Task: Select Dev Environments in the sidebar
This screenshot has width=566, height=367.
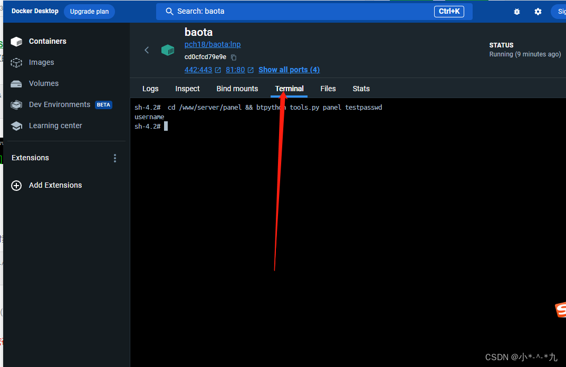Action: point(60,104)
